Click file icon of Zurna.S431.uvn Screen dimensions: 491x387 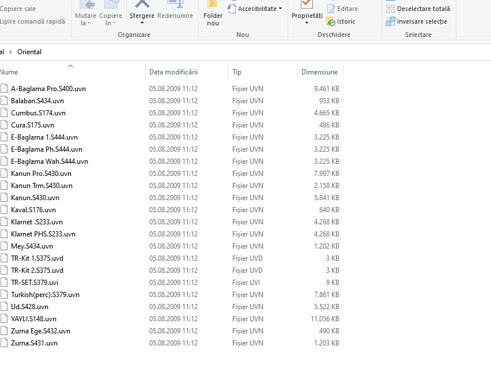point(4,343)
